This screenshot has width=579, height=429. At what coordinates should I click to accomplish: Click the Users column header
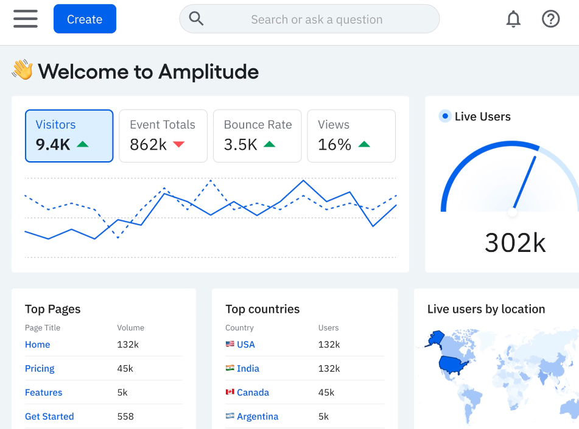329,327
